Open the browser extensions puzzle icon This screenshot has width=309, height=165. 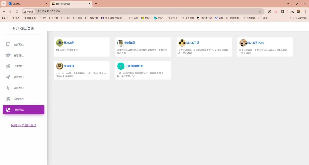[282, 11]
